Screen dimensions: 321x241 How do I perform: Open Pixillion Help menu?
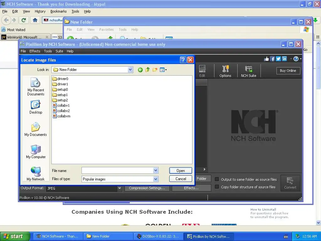tap(70, 51)
